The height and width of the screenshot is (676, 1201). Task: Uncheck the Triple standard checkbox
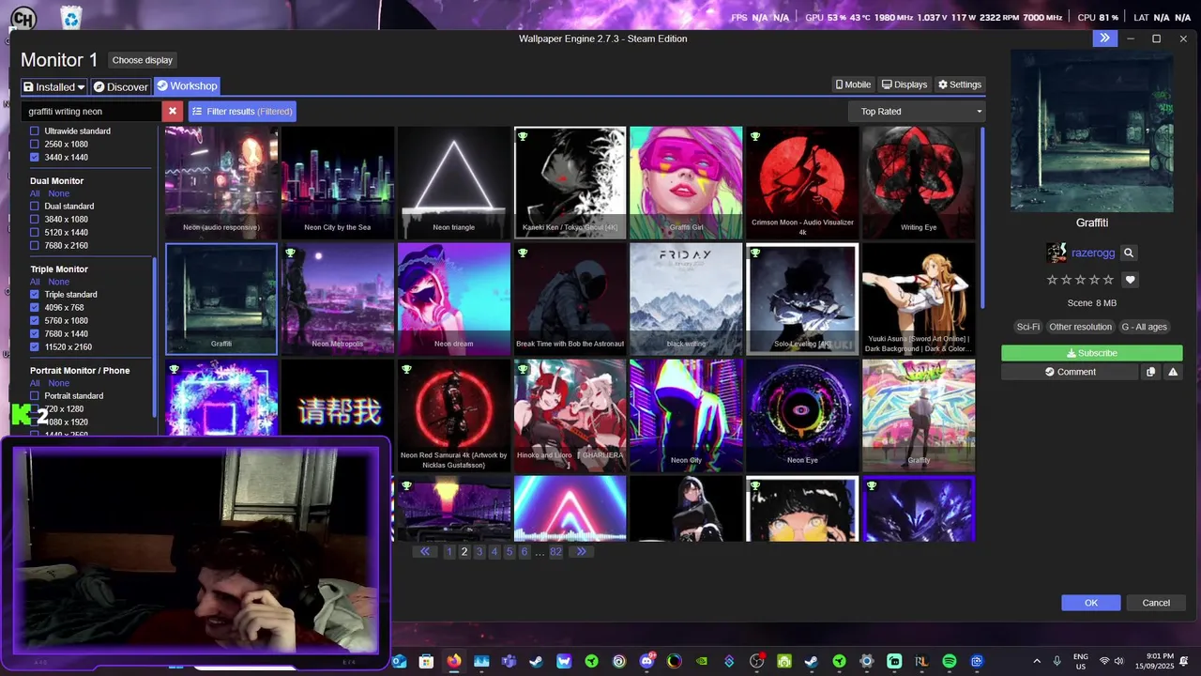pyautogui.click(x=35, y=295)
